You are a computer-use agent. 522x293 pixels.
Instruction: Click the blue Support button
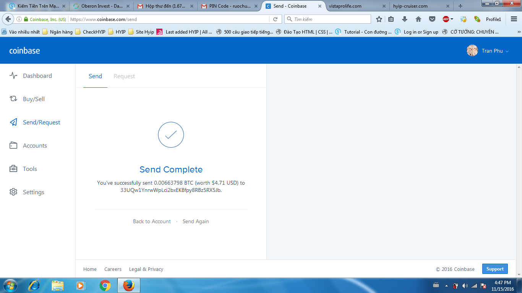pos(495,269)
